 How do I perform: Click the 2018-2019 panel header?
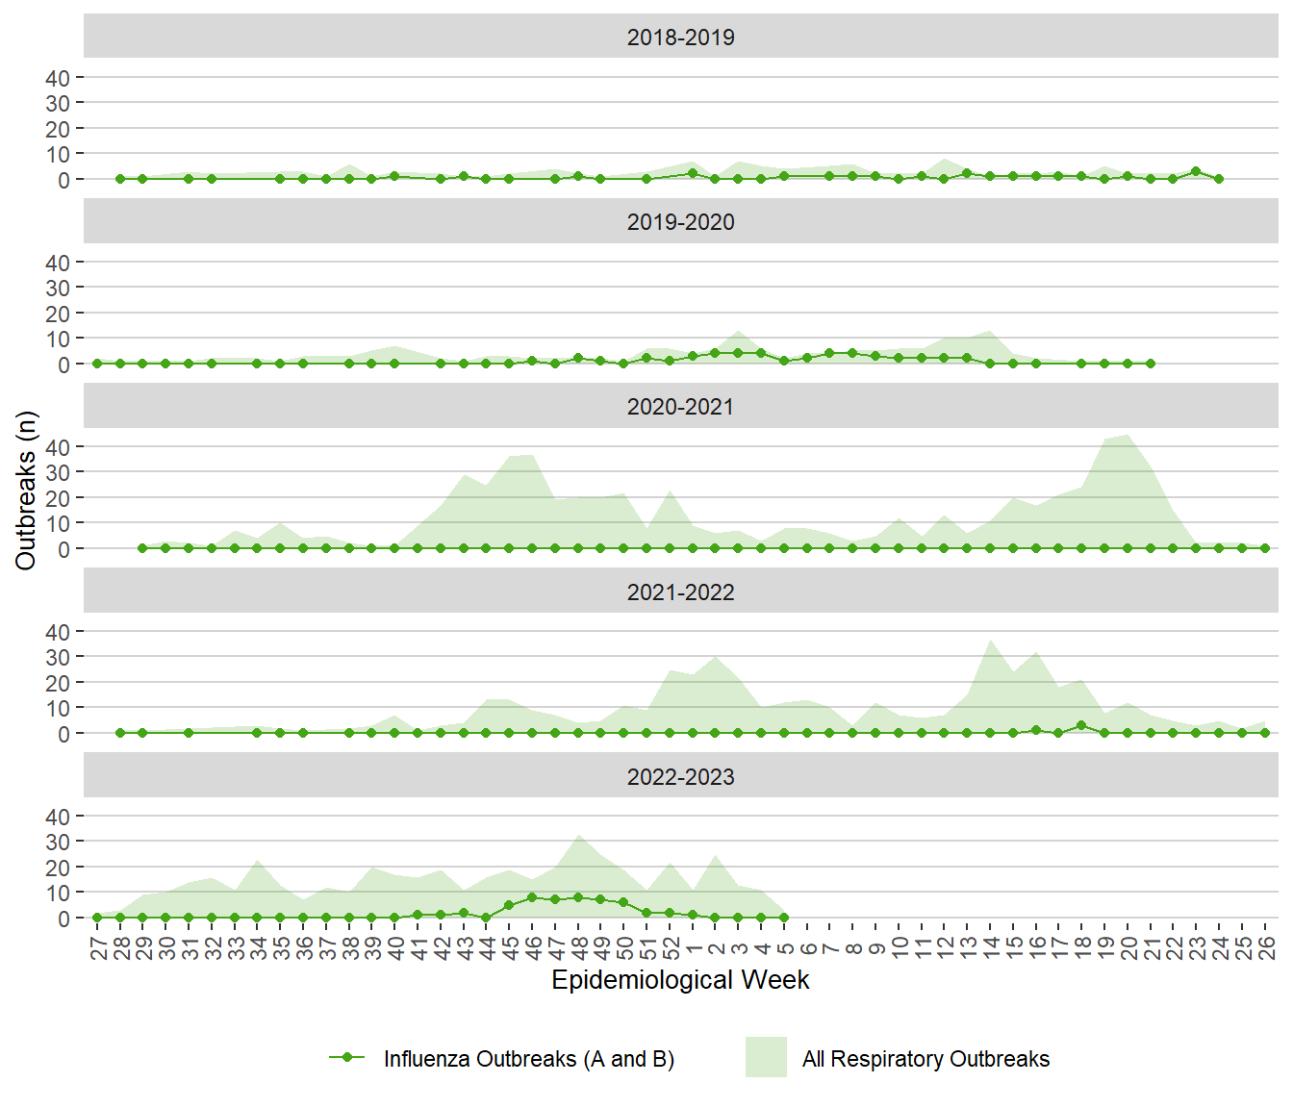680,37
